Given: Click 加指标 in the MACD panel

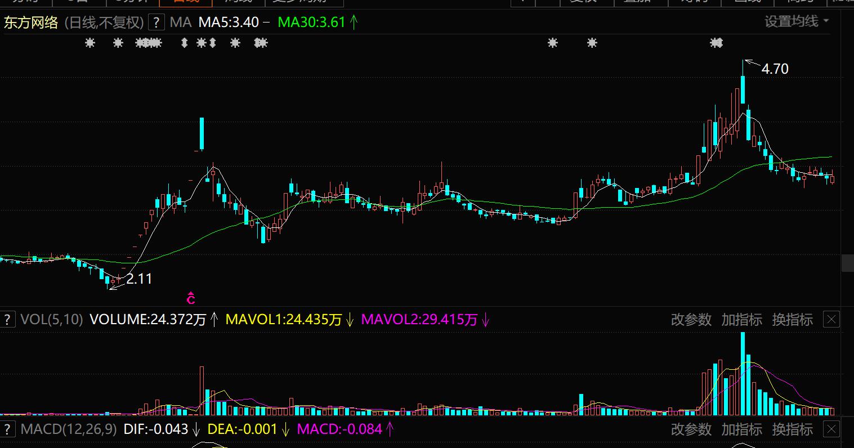Looking at the screenshot, I should click(741, 429).
